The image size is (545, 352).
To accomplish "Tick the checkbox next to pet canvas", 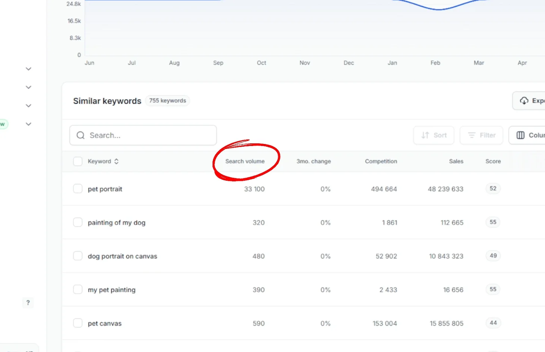I will (x=78, y=323).
